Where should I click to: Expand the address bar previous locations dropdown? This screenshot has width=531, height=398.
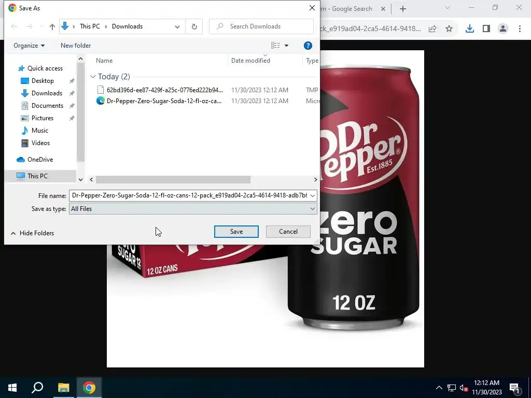pyautogui.click(x=177, y=26)
